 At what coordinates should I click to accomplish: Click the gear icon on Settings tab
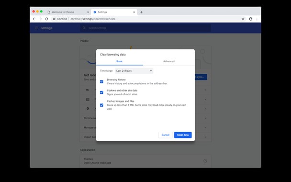click(x=95, y=12)
